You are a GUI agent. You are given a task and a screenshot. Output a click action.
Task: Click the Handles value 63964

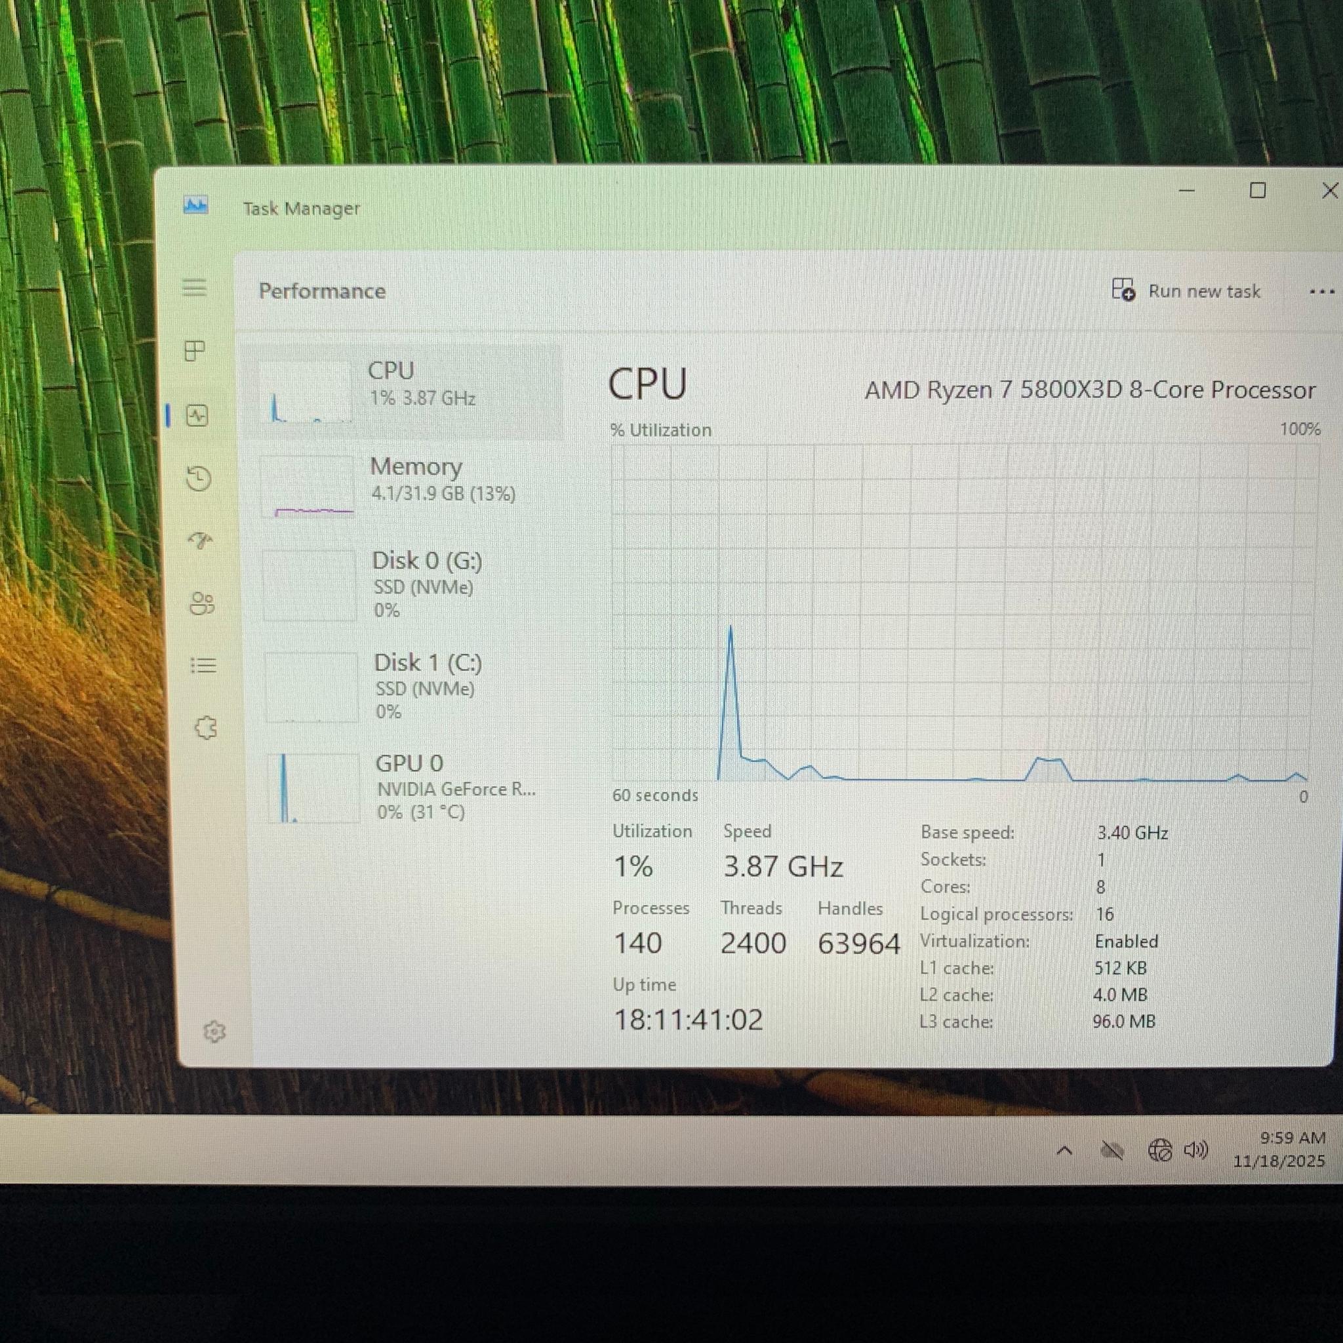(x=858, y=944)
